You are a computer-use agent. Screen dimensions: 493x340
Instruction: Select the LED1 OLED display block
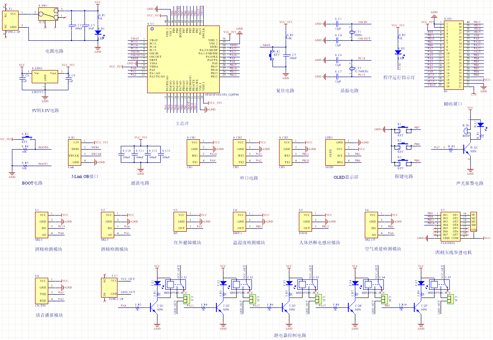tap(335, 152)
